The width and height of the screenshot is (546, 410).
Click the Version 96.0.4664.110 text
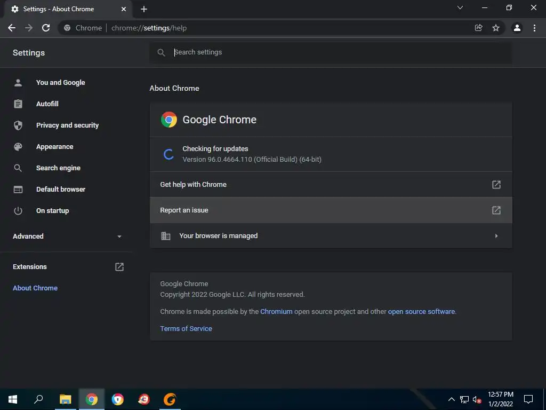[252, 159]
